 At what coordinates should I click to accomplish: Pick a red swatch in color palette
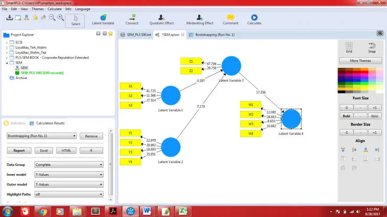tap(364, 72)
